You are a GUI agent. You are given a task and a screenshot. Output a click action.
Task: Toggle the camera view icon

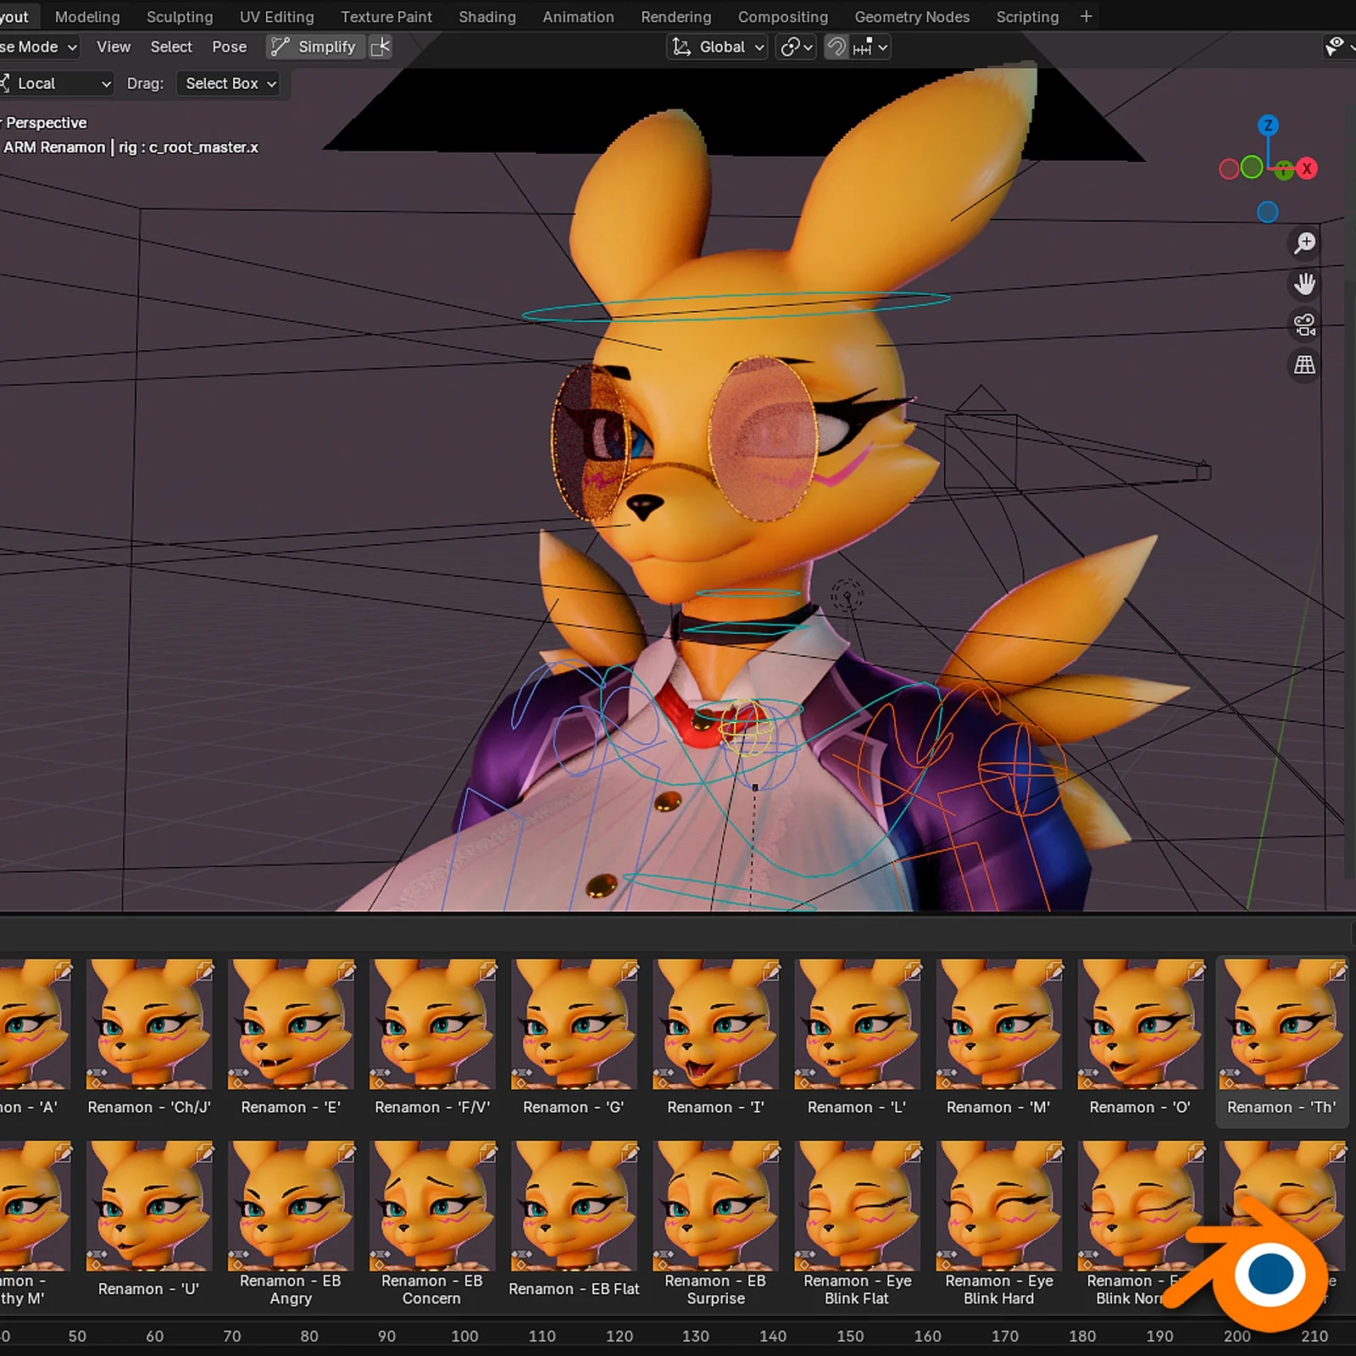coord(1303,325)
